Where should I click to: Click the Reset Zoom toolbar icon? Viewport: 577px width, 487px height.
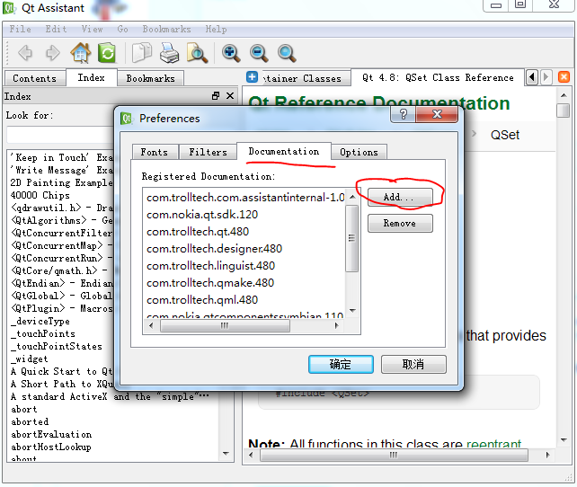tap(287, 53)
